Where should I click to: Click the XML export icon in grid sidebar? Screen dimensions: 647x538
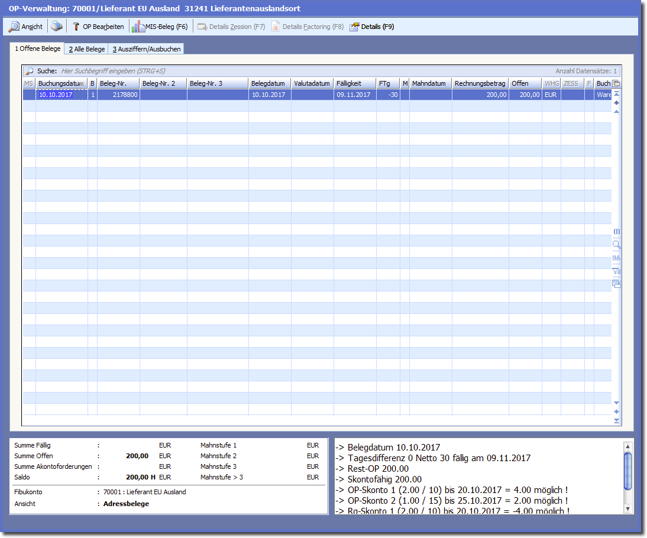pos(616,258)
